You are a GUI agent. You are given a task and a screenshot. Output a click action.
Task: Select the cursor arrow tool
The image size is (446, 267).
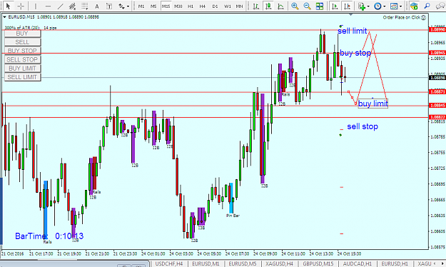click(8, 6)
